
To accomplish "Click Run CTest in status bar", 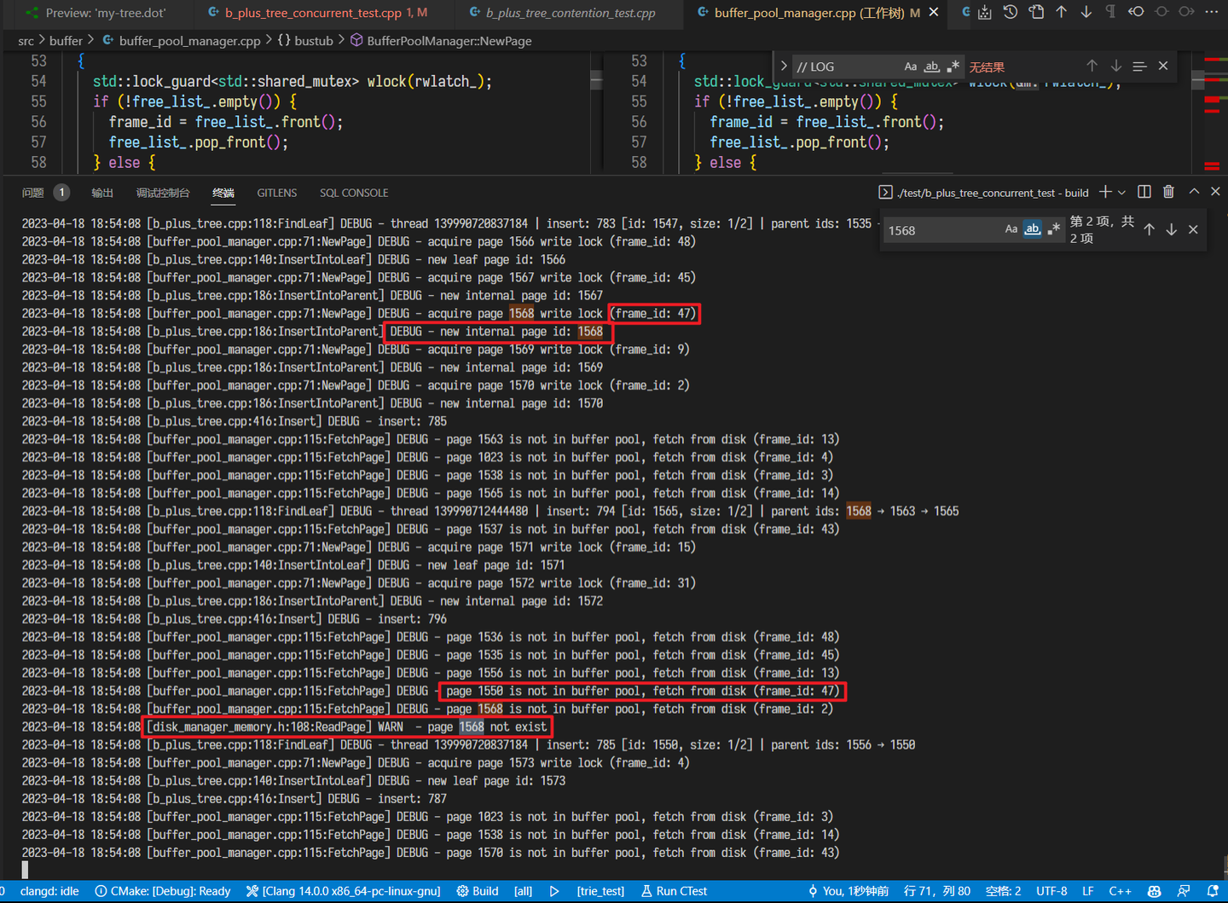I will pyautogui.click(x=674, y=891).
